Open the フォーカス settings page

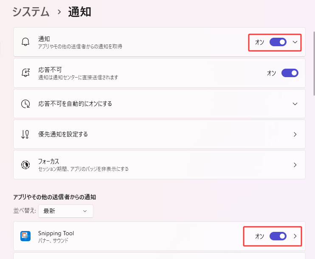(x=295, y=165)
